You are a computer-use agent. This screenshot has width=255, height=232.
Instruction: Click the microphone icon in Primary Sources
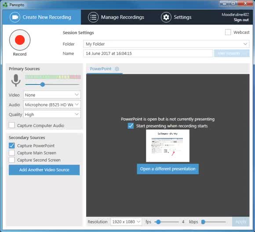tap(16, 80)
